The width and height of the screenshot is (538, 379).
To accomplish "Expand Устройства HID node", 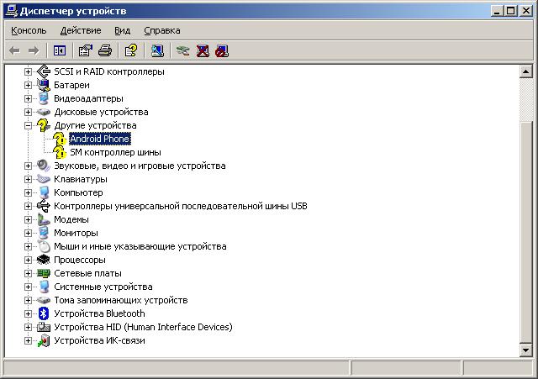I will click(x=28, y=327).
